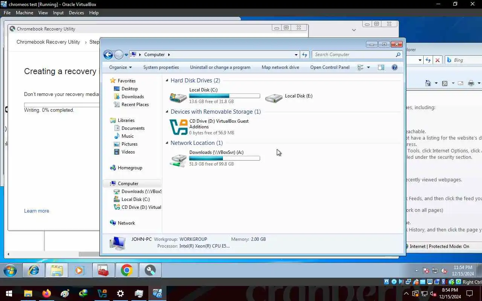Open VirtualBox File menu
Screen dimensions: 482x301
click(7, 13)
